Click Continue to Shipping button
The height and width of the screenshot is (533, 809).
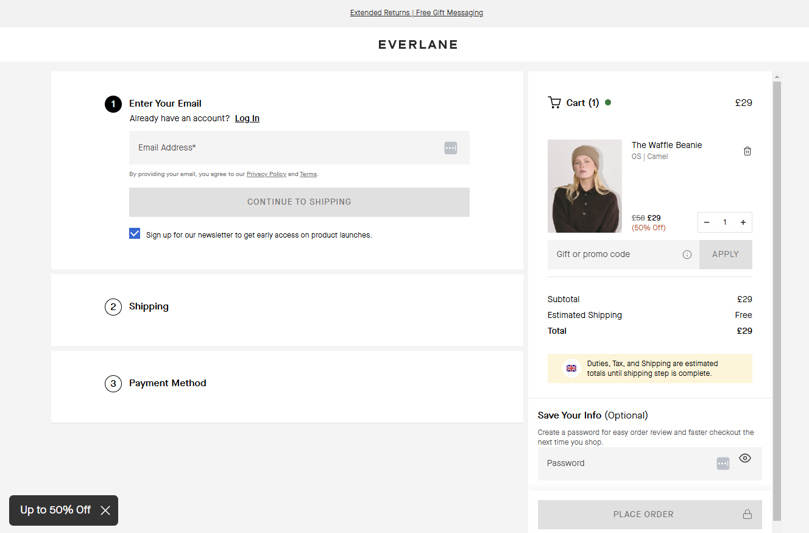click(299, 202)
